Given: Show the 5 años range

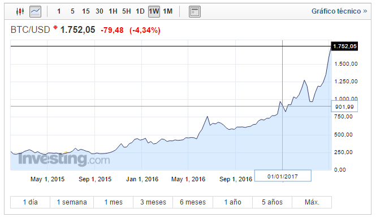Looking at the screenshot, I should tap(272, 202).
